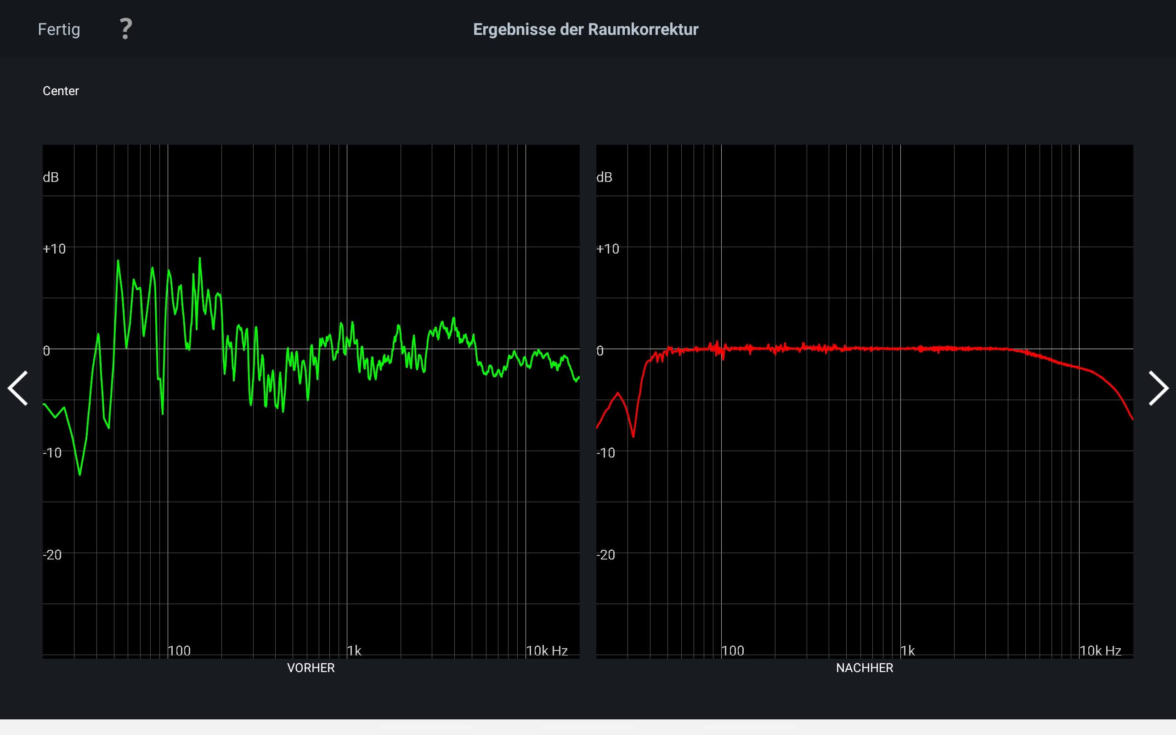This screenshot has width=1176, height=735.
Task: Click the 1k label on VORHER graph
Action: [354, 650]
